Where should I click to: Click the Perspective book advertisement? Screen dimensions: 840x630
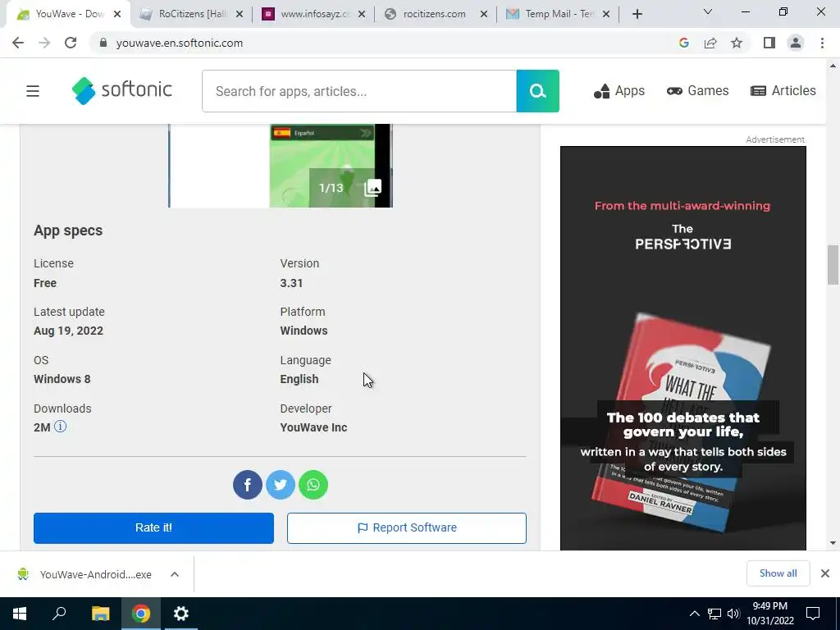[x=683, y=348]
